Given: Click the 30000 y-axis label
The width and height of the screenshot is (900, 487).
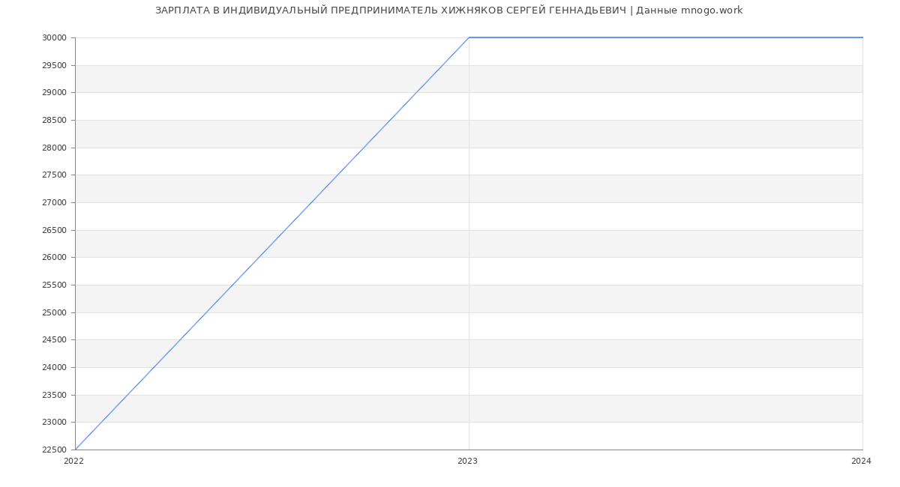Looking at the screenshot, I should click(55, 38).
